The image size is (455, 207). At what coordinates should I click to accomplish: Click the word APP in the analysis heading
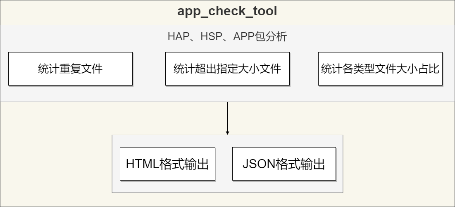244,37
